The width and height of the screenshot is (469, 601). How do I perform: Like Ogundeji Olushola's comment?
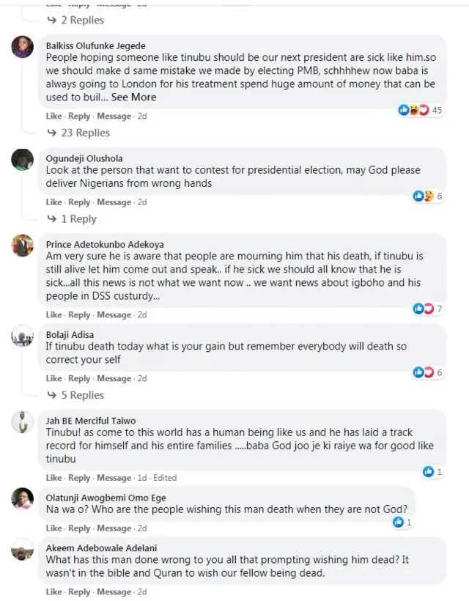(53, 202)
